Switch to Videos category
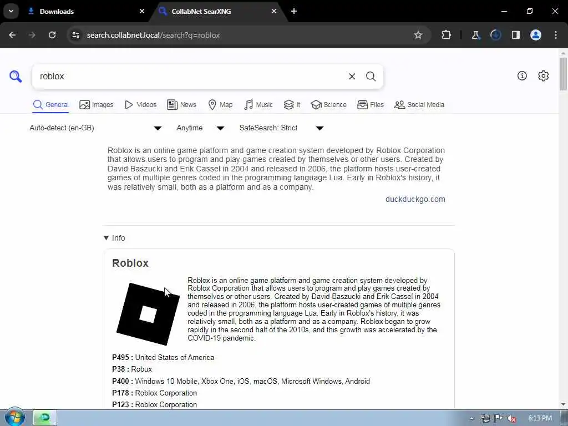 [140, 105]
